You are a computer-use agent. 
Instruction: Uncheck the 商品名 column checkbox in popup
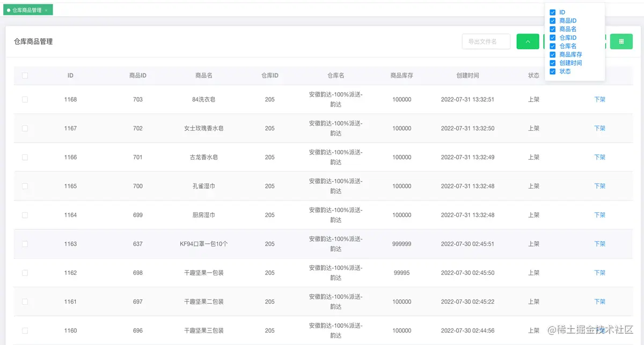tap(553, 29)
